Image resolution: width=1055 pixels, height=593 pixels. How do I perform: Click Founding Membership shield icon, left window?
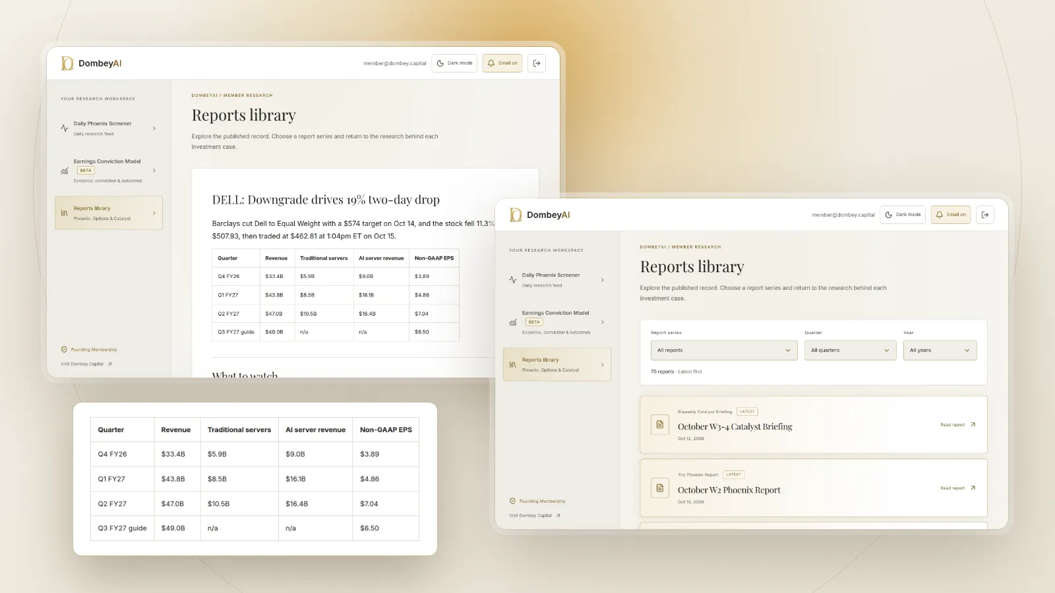pos(64,350)
